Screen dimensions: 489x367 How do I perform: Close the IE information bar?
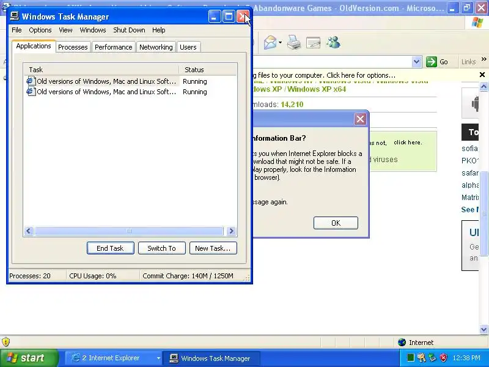482,75
